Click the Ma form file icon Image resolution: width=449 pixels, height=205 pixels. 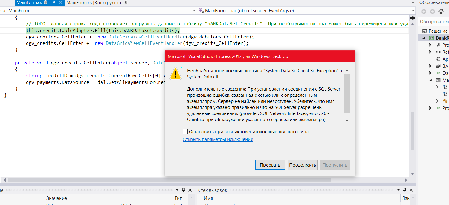(x=438, y=80)
